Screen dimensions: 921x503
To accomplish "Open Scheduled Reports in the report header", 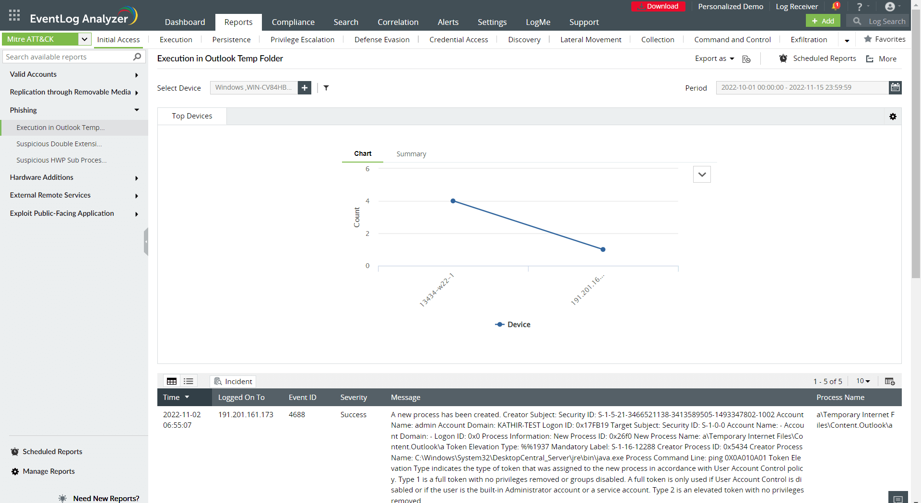I will [818, 58].
